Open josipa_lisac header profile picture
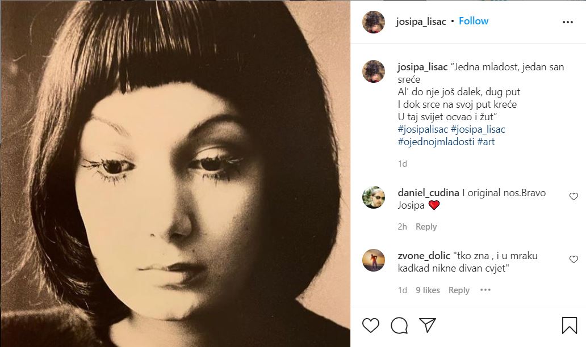The height and width of the screenshot is (347, 586). [x=374, y=22]
